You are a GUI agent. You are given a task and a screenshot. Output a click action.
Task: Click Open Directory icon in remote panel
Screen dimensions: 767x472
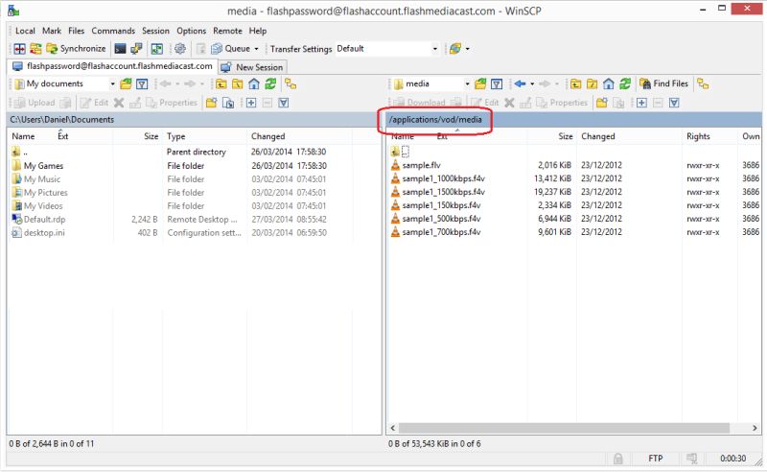(481, 83)
